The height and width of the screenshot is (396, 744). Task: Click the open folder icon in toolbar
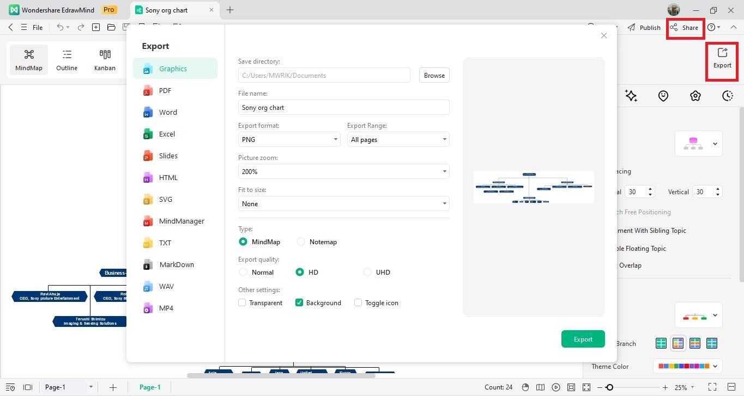111,27
